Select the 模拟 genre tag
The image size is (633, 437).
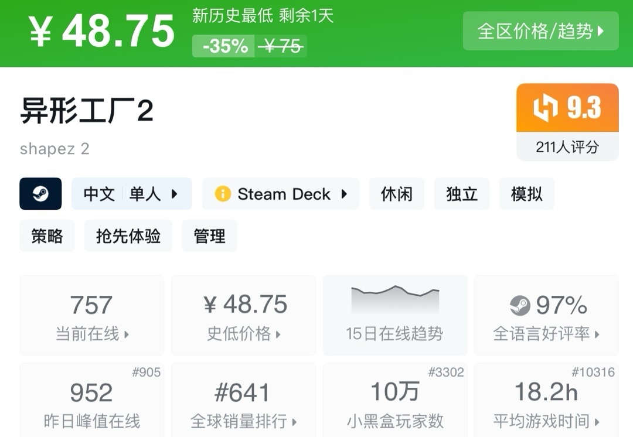tap(526, 194)
